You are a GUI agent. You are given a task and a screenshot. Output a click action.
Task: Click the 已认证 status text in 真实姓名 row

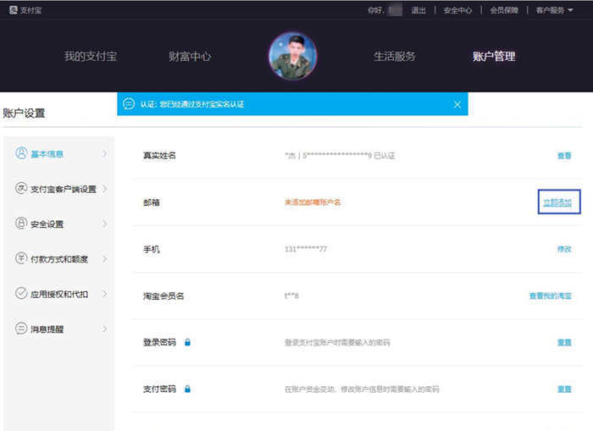pos(385,156)
